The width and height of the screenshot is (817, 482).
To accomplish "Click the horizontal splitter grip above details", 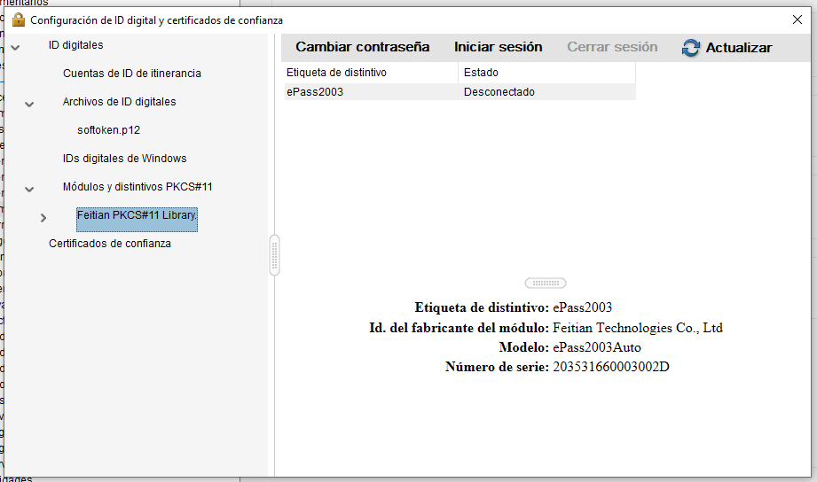I will 545,283.
